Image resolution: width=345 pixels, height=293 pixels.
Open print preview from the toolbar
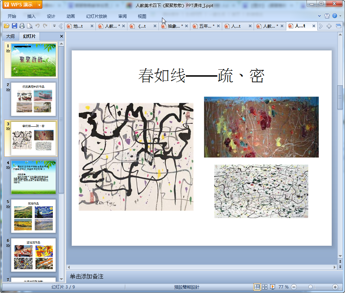click(30, 26)
